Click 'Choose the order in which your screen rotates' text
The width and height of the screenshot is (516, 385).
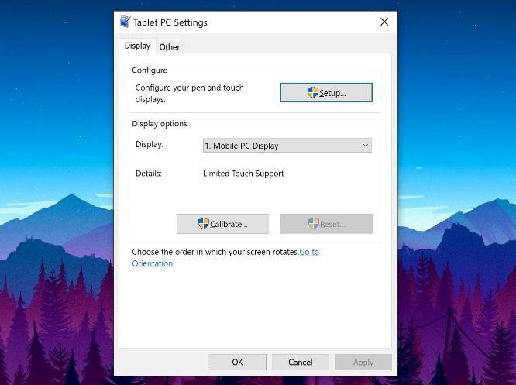(x=215, y=252)
